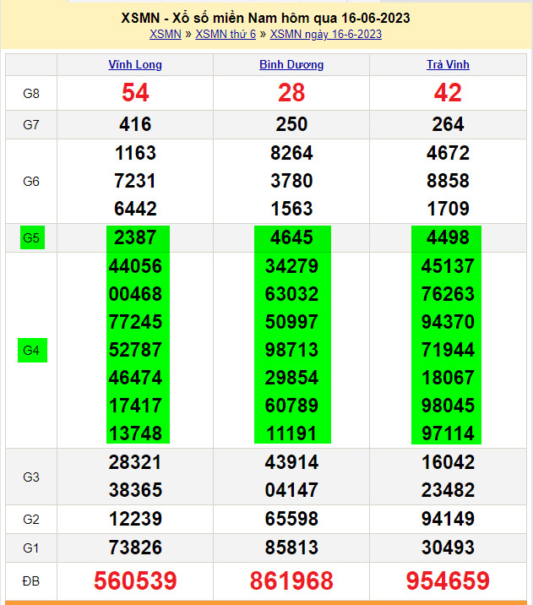Click Vĩnh Long jackpot number 560539
This screenshot has width=533, height=605.
[135, 580]
